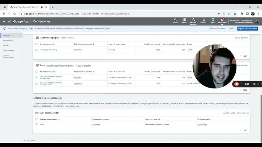Open the Chrome profile avatar
The image size is (262, 147).
[x=253, y=14]
